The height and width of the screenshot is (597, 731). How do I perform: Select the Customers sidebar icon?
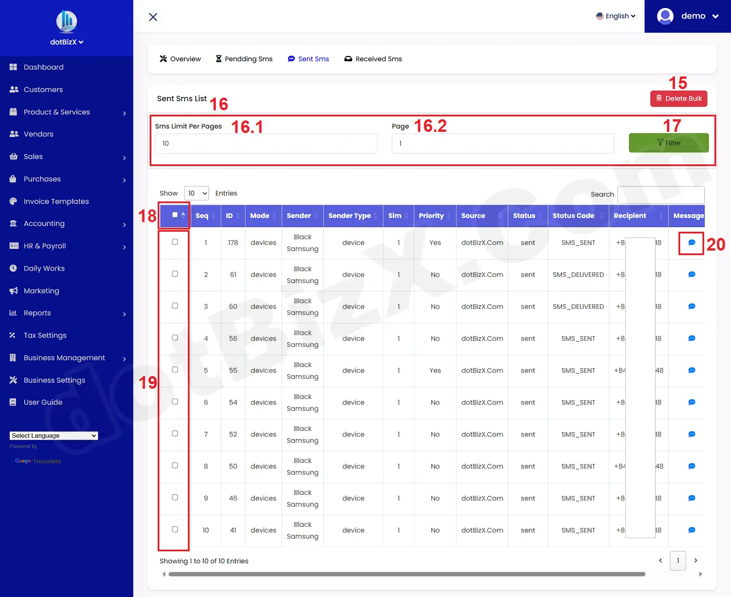coord(13,89)
